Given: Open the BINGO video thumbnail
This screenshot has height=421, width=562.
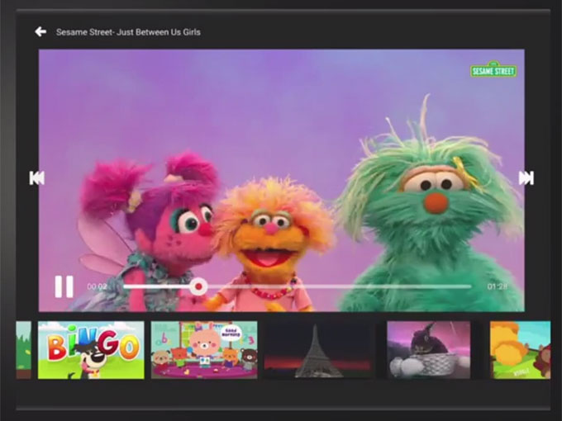Looking at the screenshot, I should click(x=91, y=350).
